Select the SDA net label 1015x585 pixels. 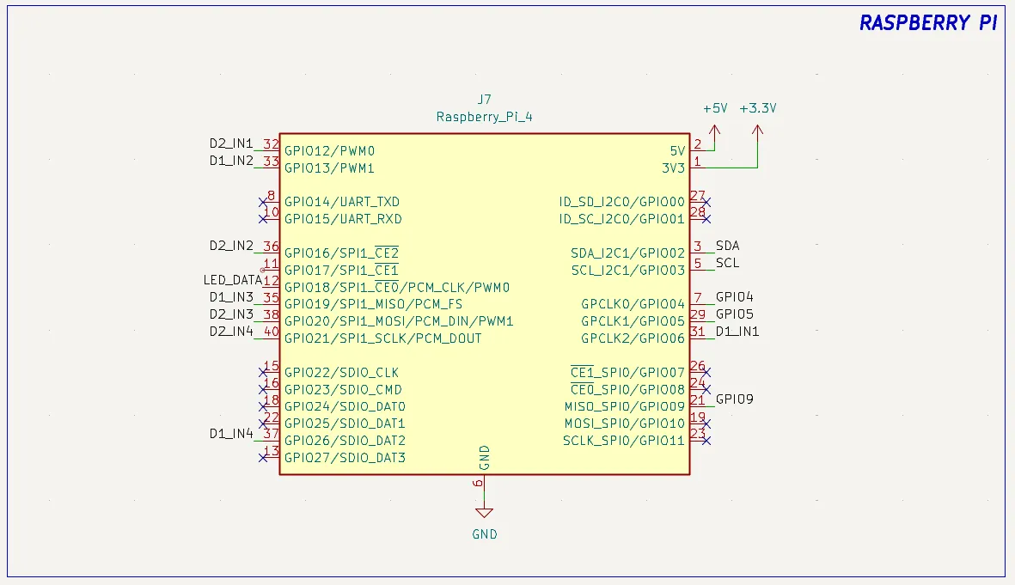click(728, 246)
